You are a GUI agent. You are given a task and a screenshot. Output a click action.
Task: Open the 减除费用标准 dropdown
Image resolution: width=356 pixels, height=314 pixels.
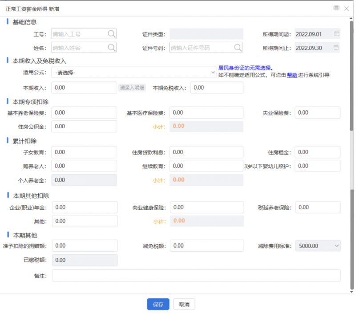tap(336, 245)
